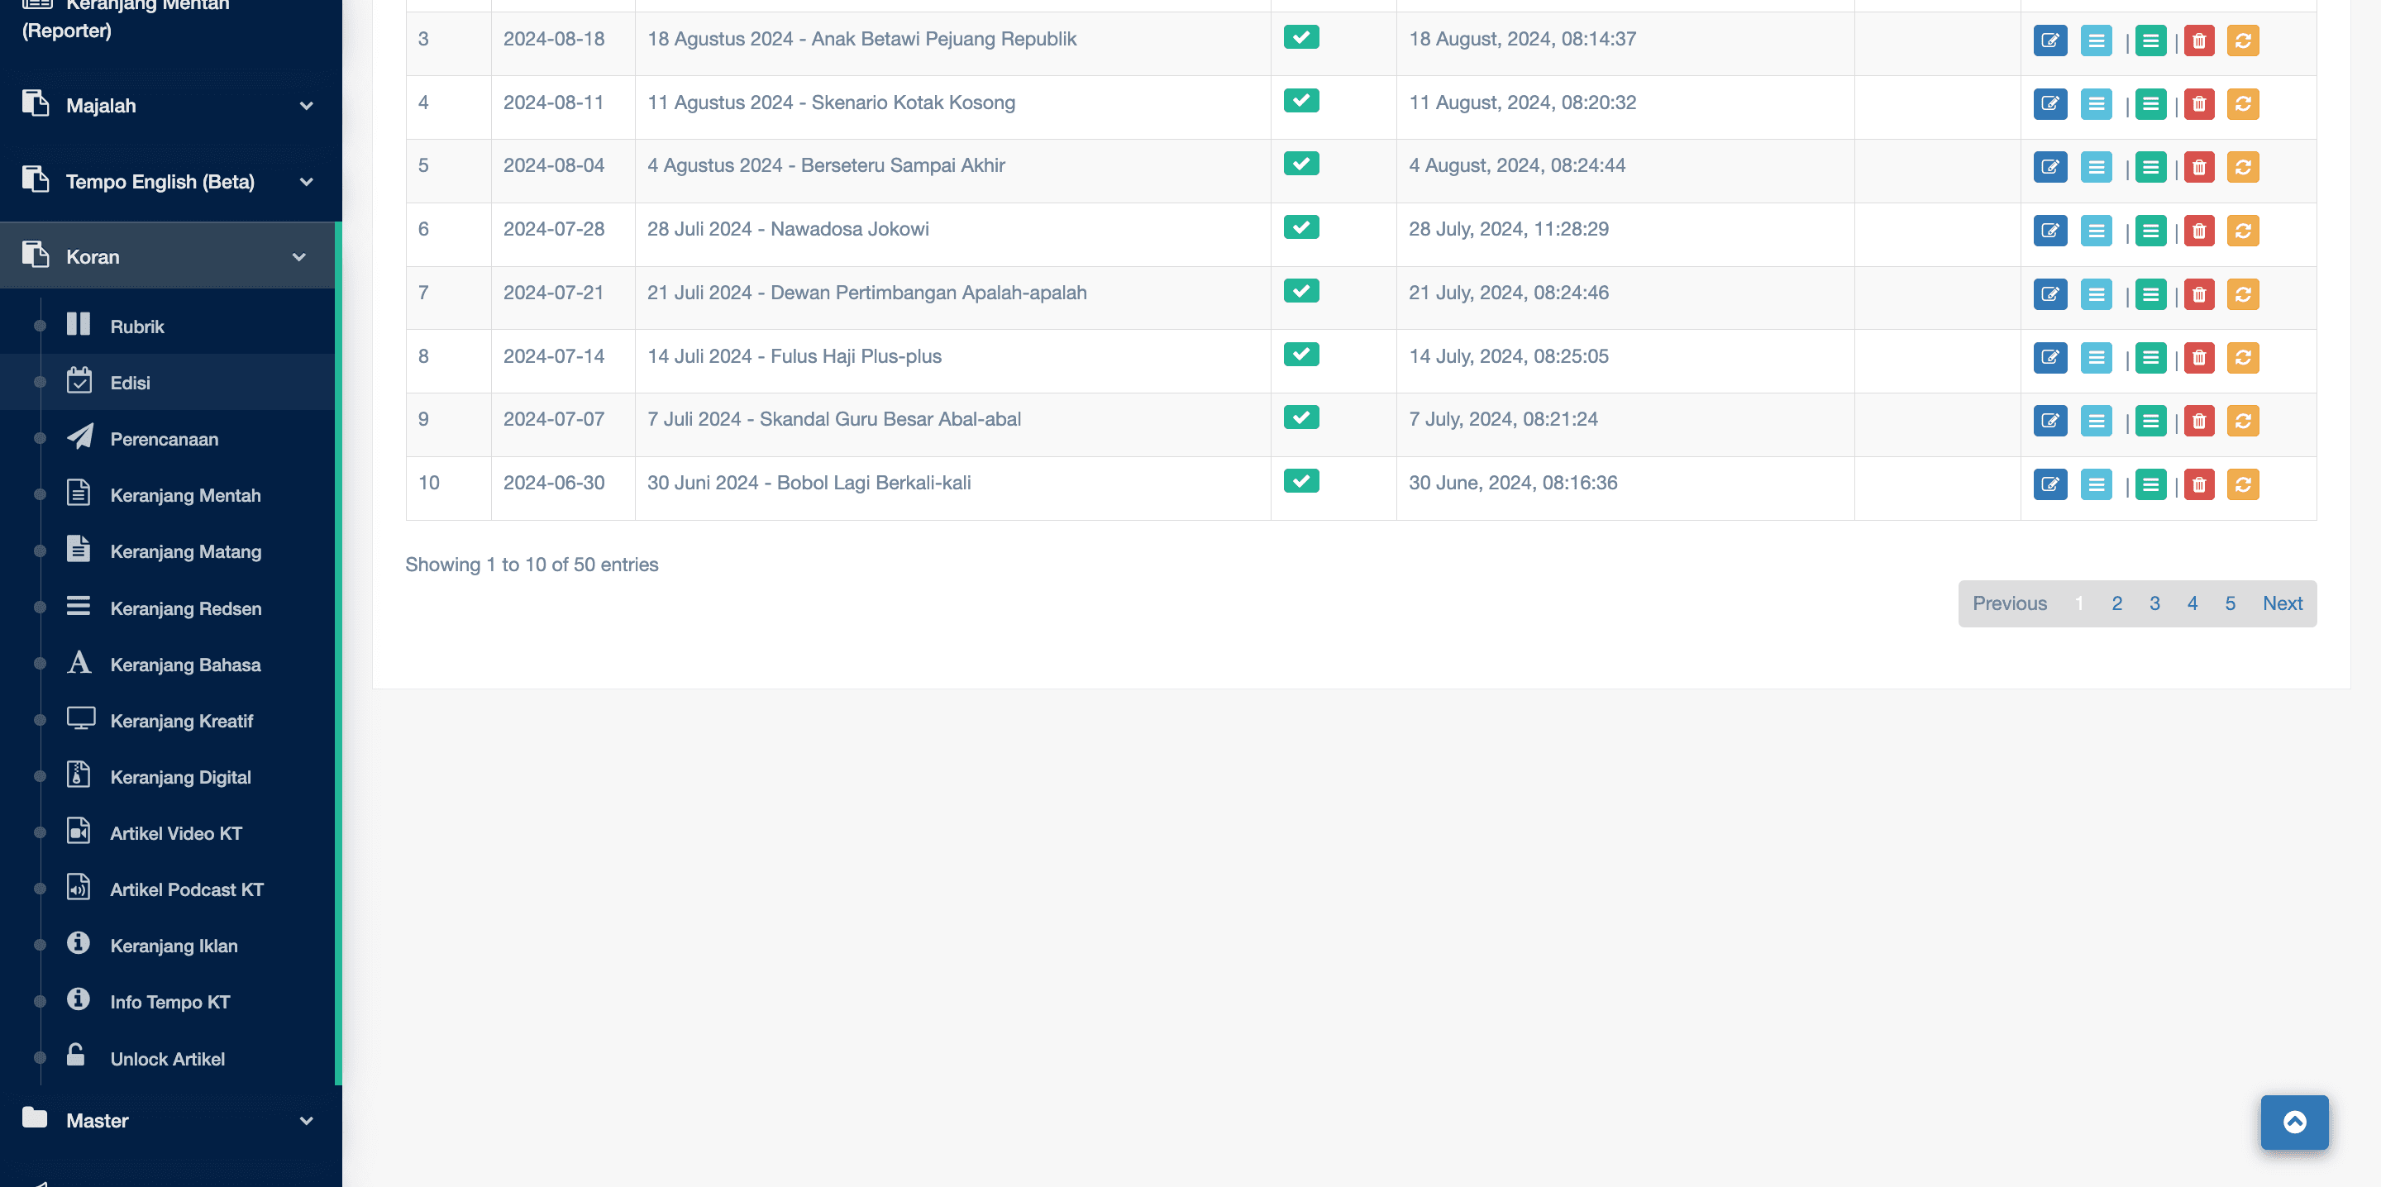Open Perencanaan from the Koran menu
Screen dimensions: 2381x1187
(x=167, y=438)
